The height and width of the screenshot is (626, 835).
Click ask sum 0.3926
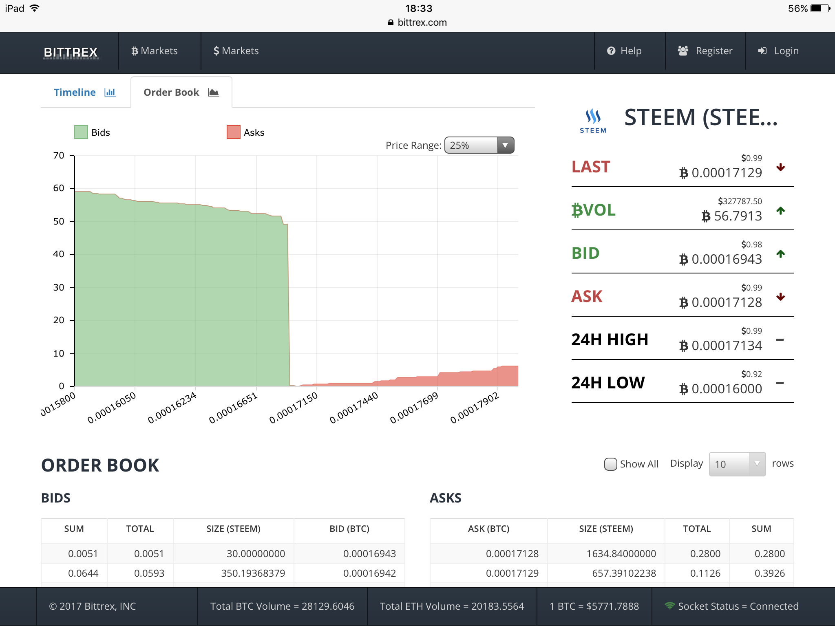point(769,573)
